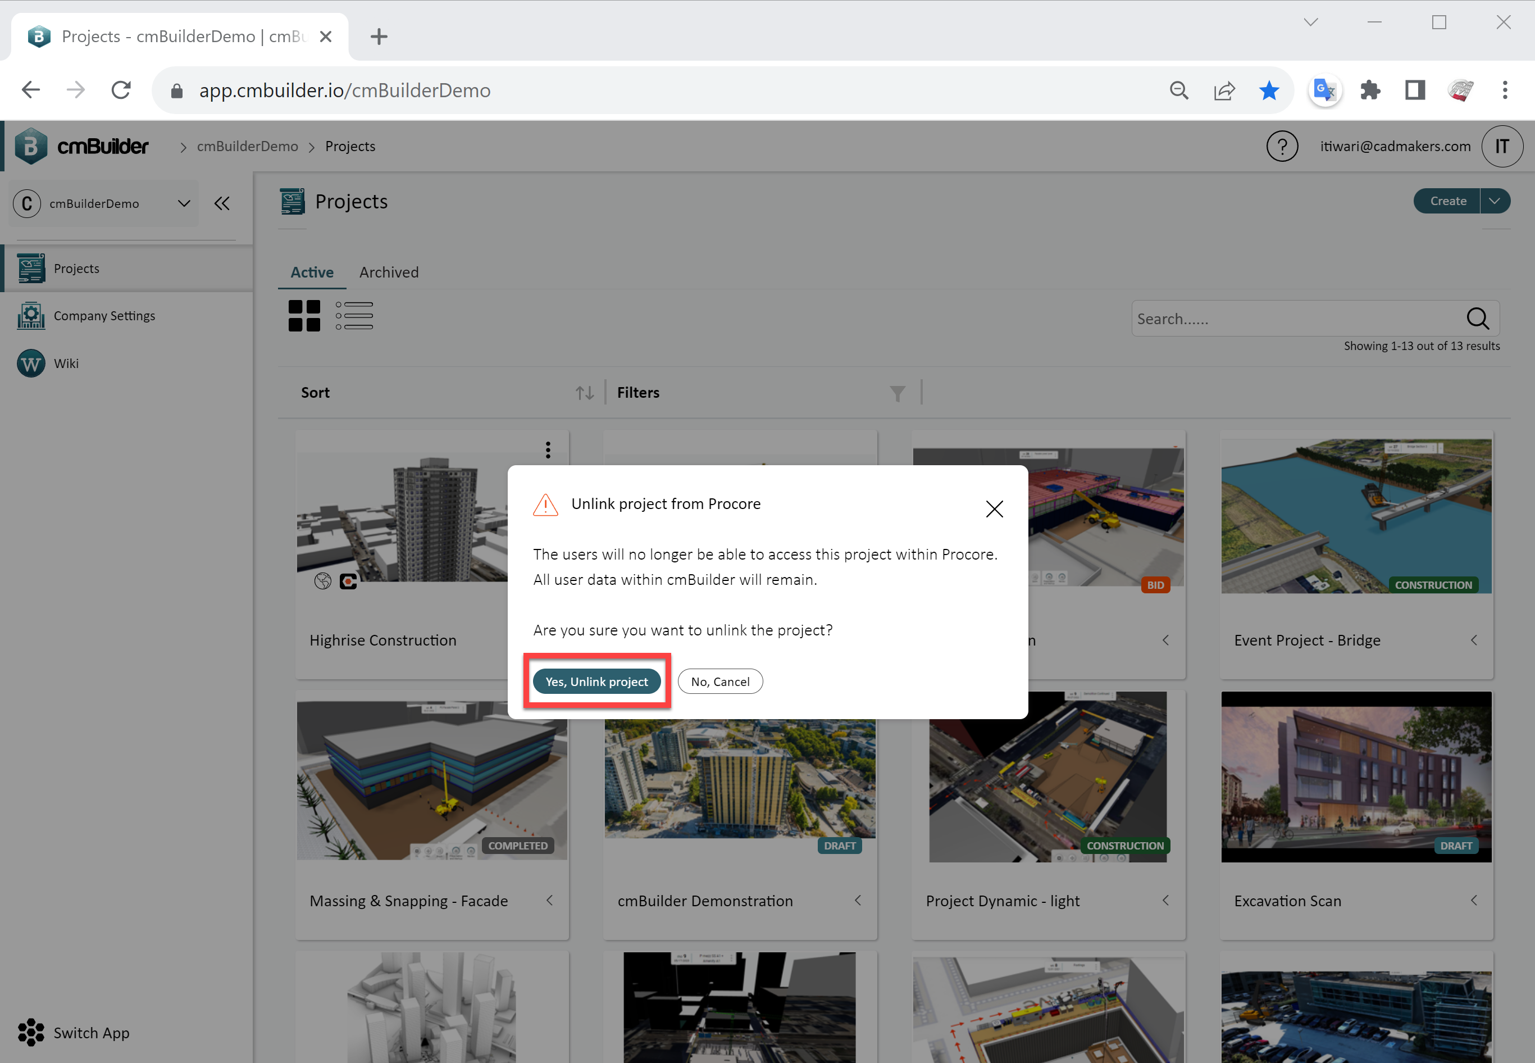Viewport: 1535px width, 1063px height.
Task: Click Showing 1-13 out of 13 results
Action: click(x=1421, y=346)
